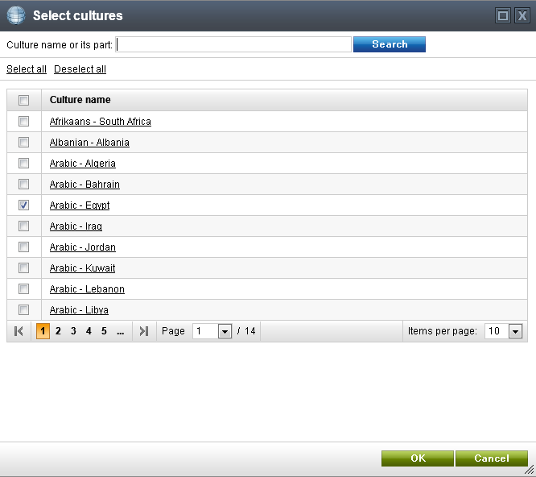
Task: Check the Arabic - Jordan checkbox
Action: click(23, 247)
